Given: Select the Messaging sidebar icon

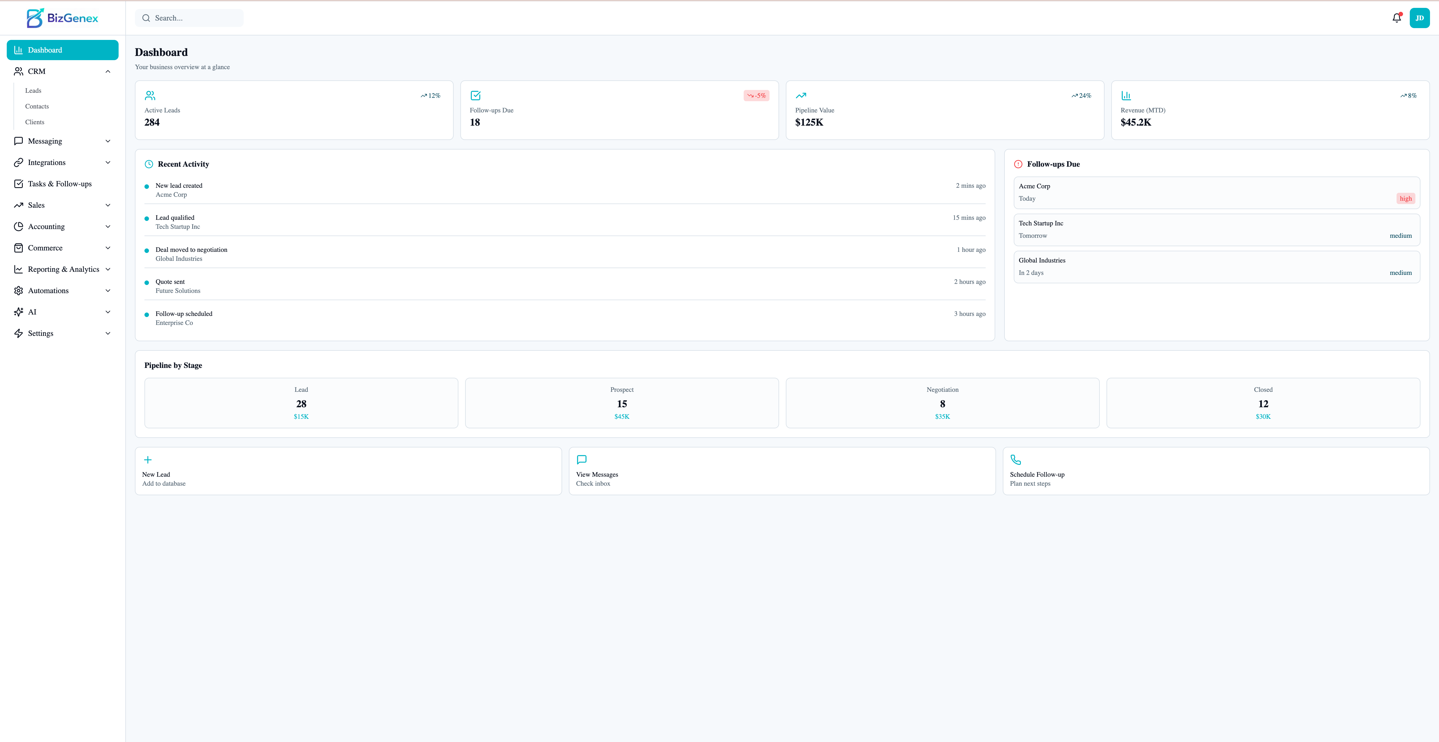Looking at the screenshot, I should (x=19, y=141).
